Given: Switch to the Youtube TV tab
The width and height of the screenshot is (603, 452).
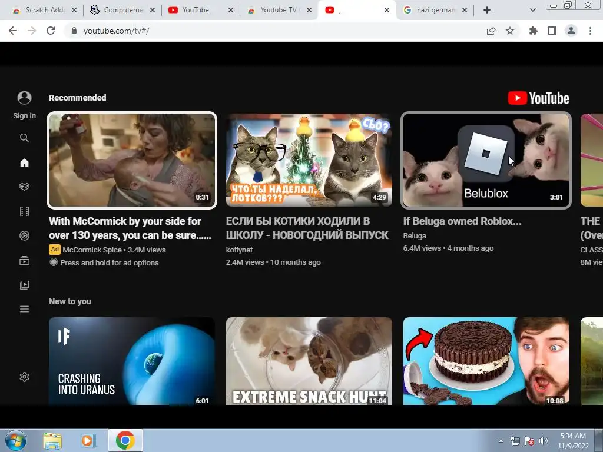Looking at the screenshot, I should coord(279,10).
